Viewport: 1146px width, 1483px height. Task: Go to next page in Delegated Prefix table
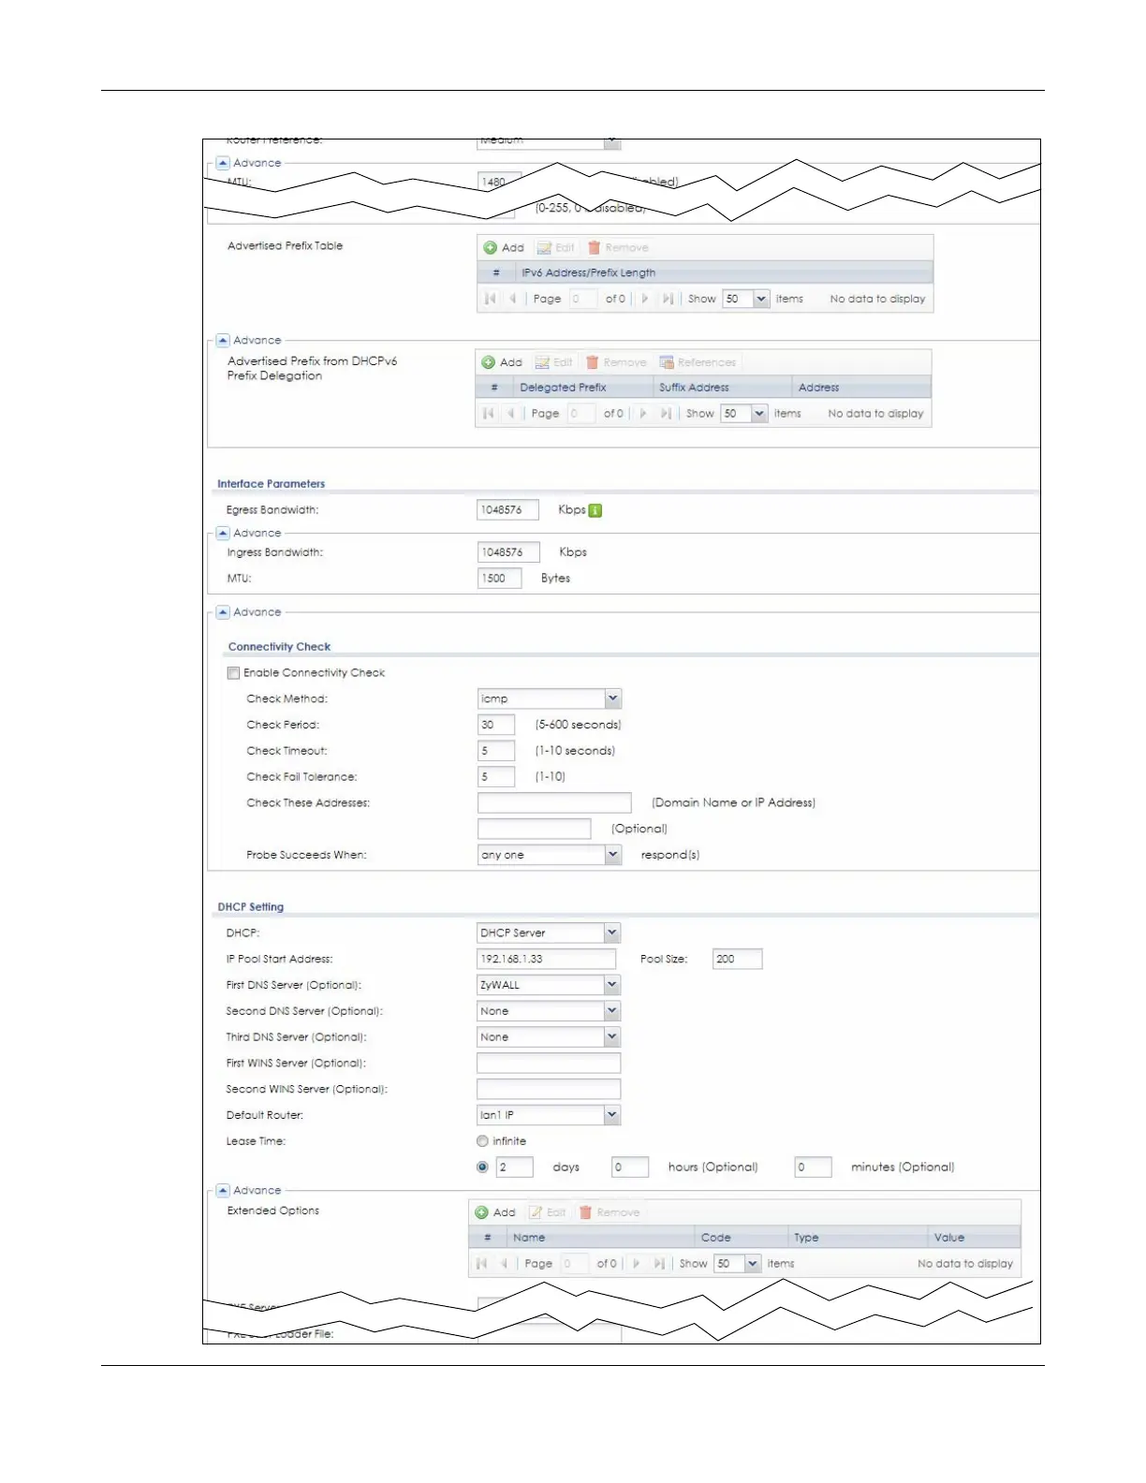(x=643, y=413)
